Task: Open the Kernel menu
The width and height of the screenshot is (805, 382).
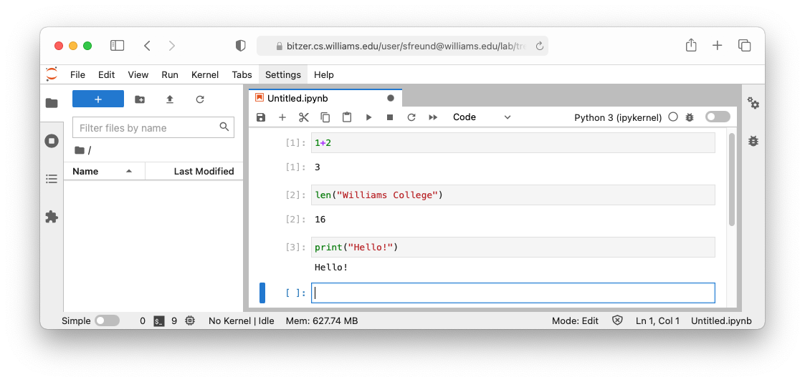Action: (x=205, y=74)
